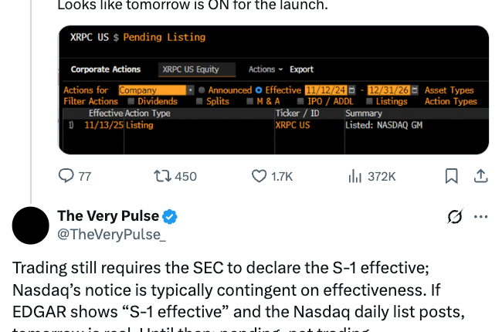The width and height of the screenshot is (502, 332).
Task: Like the tweet with 1.7K likes
Action: 259,176
